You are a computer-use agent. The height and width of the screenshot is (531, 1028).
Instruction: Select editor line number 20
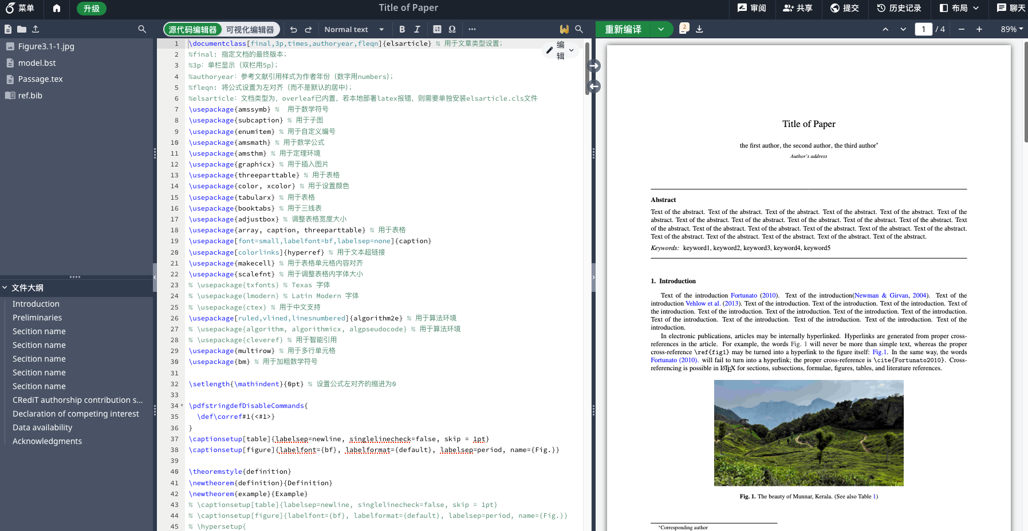tap(175, 252)
